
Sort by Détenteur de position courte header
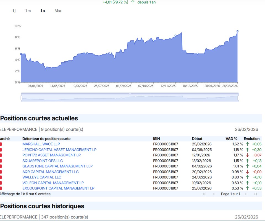46,139
